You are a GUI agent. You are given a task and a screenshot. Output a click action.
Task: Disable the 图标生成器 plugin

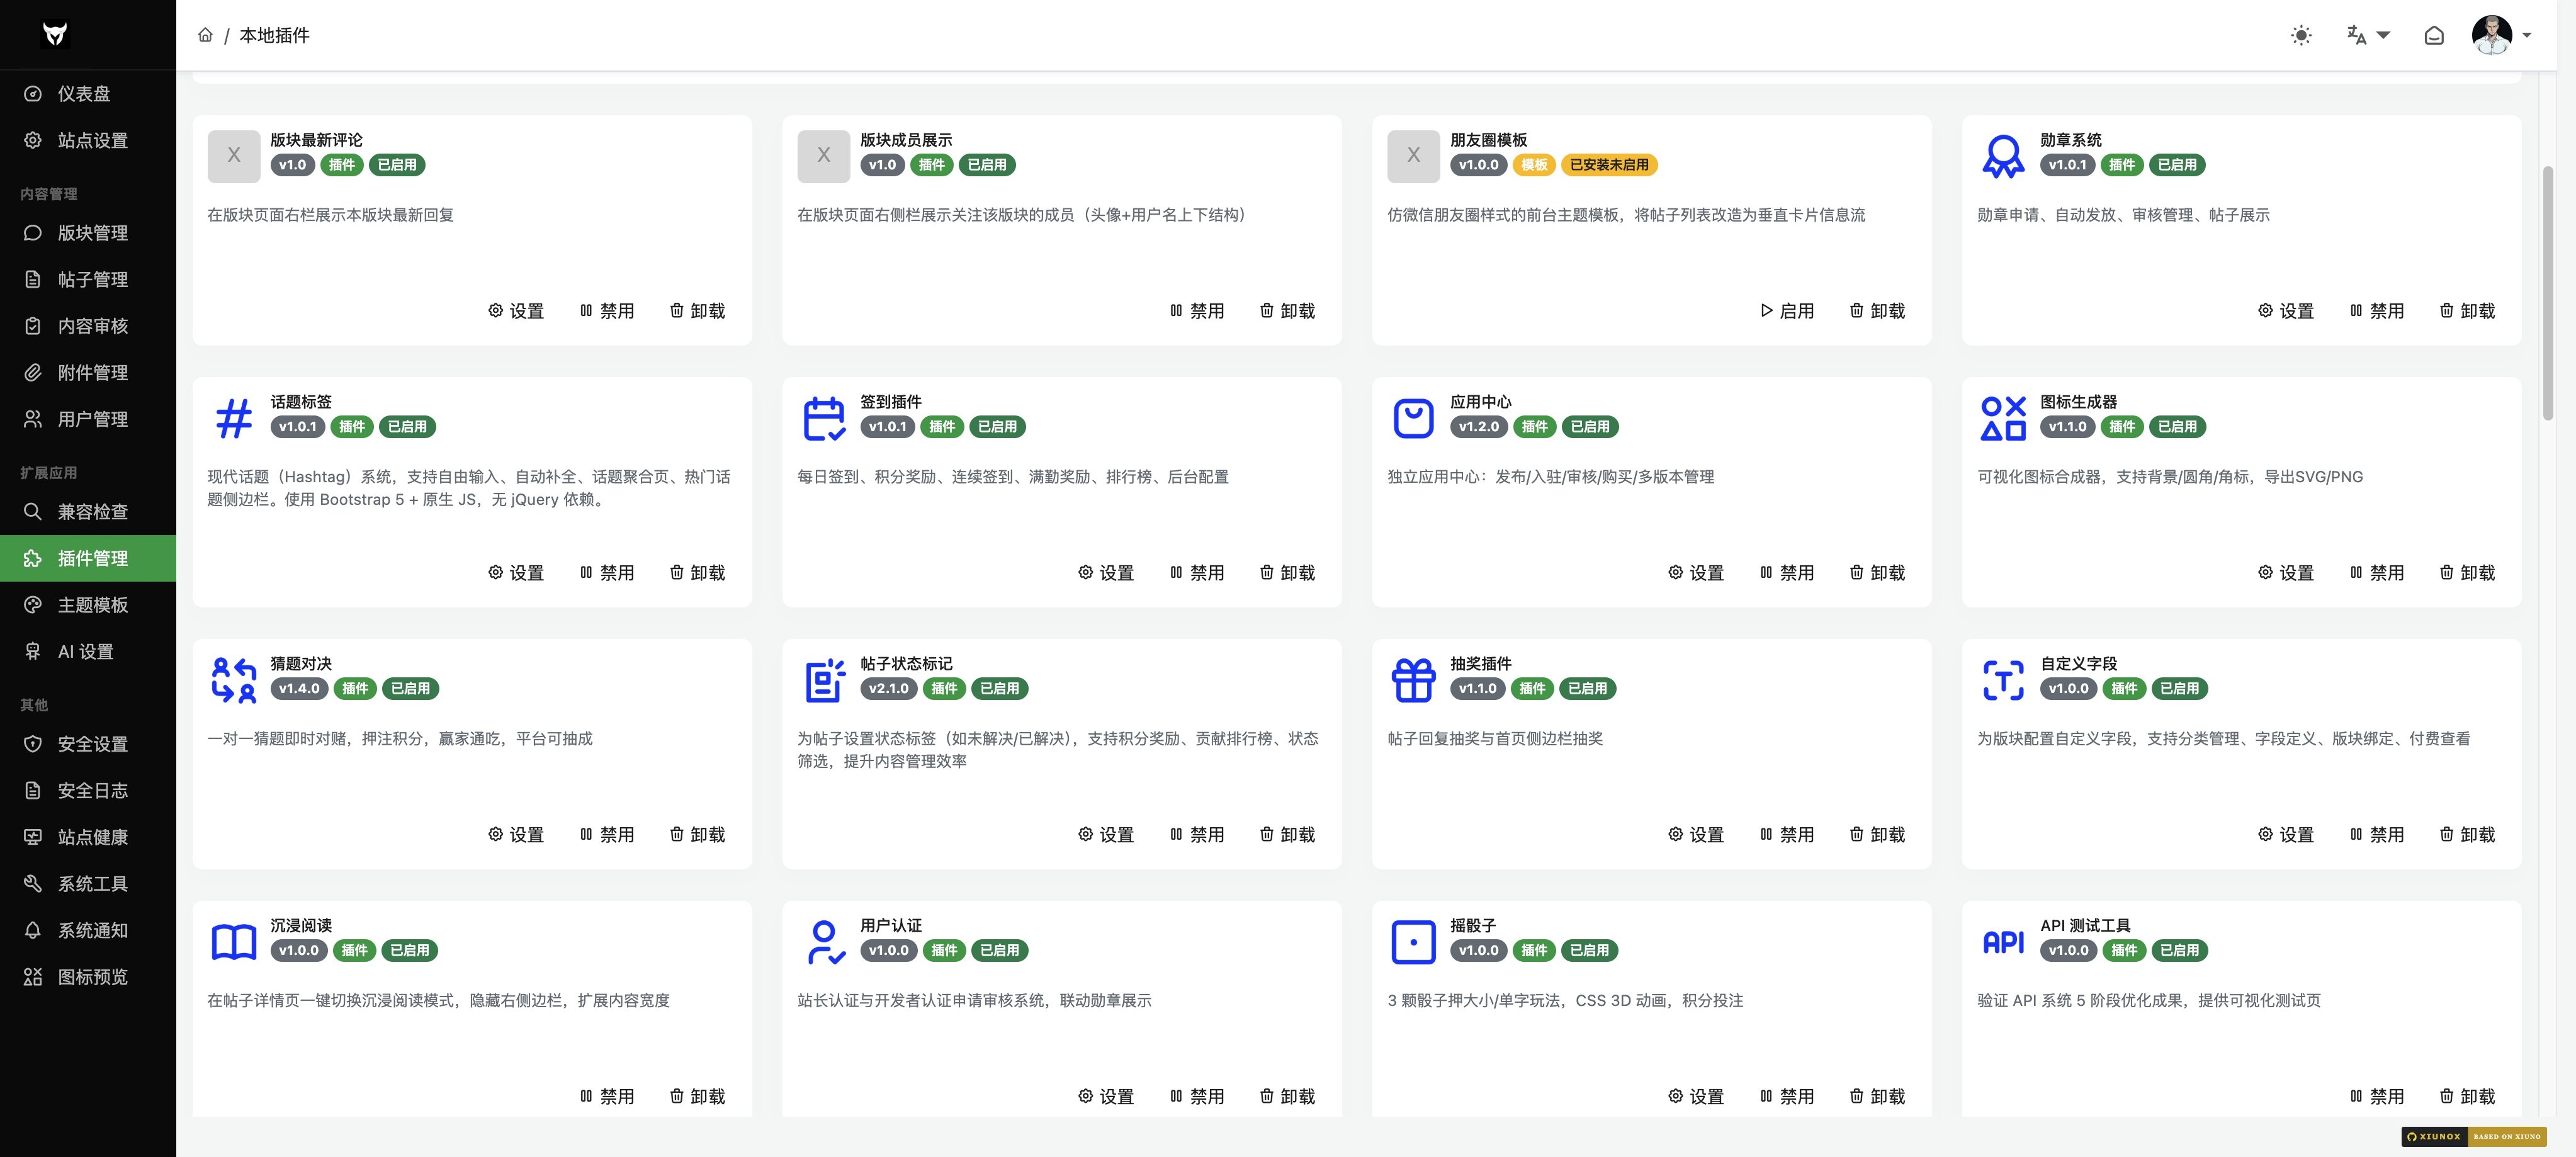[2377, 573]
